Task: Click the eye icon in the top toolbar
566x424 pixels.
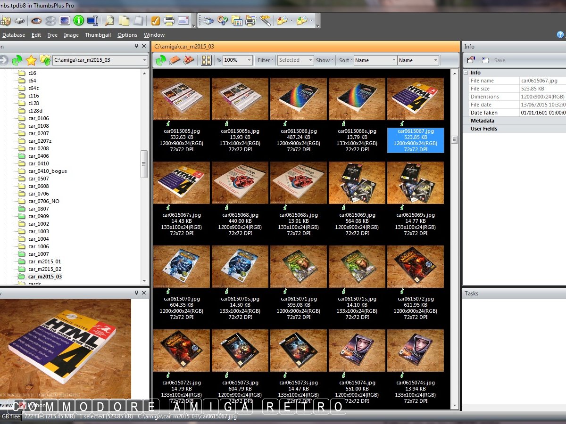Action: [36, 21]
